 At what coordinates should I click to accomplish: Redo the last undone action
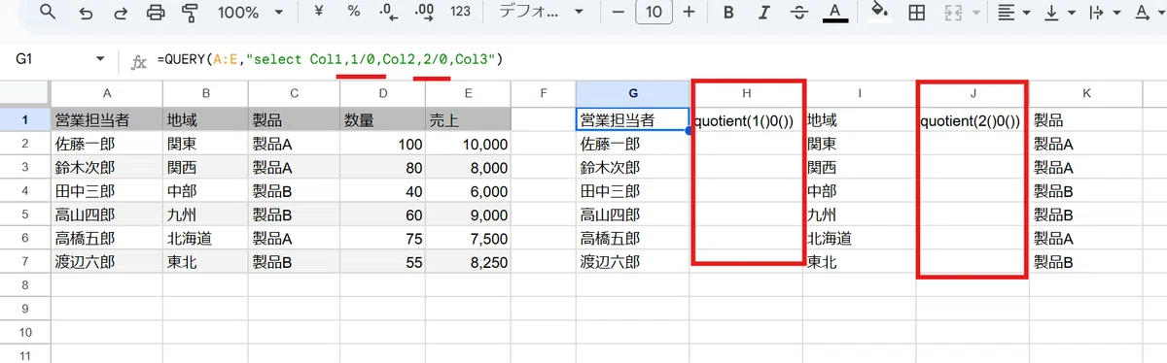point(120,13)
